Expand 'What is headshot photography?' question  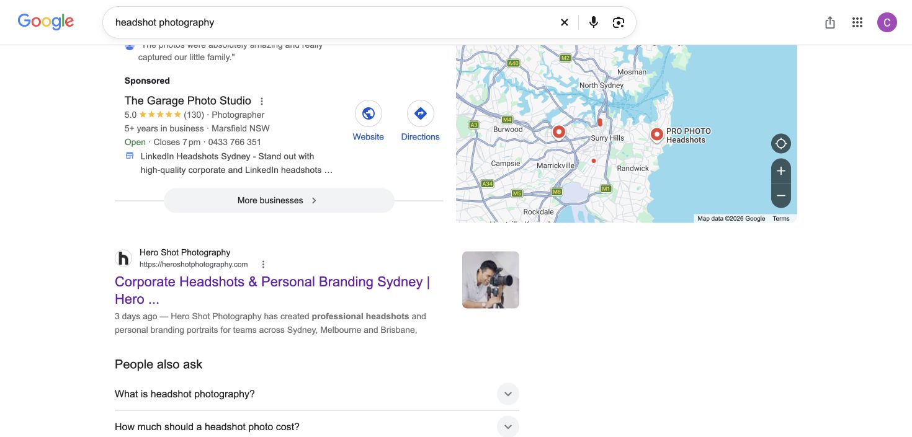click(x=317, y=394)
